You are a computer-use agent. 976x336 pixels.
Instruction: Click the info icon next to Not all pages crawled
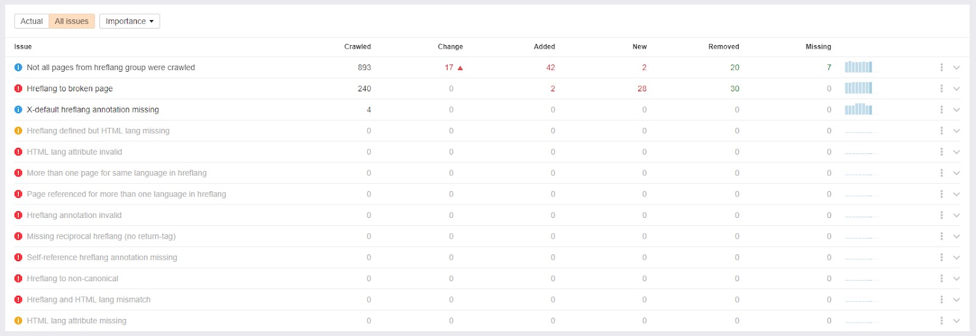pos(18,68)
